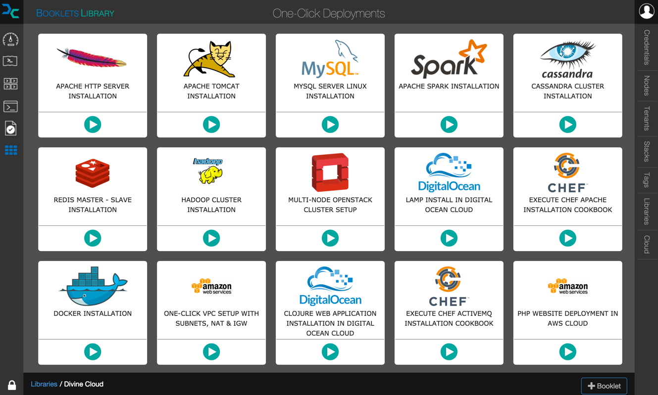
Task: Click the grid libraries icon in left sidebar
Action: pos(11,150)
